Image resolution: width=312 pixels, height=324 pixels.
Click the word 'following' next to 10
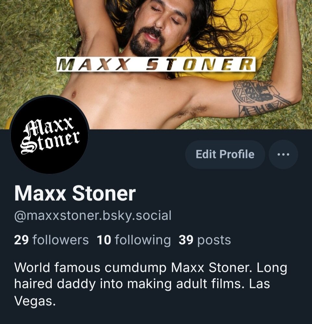[143, 240]
